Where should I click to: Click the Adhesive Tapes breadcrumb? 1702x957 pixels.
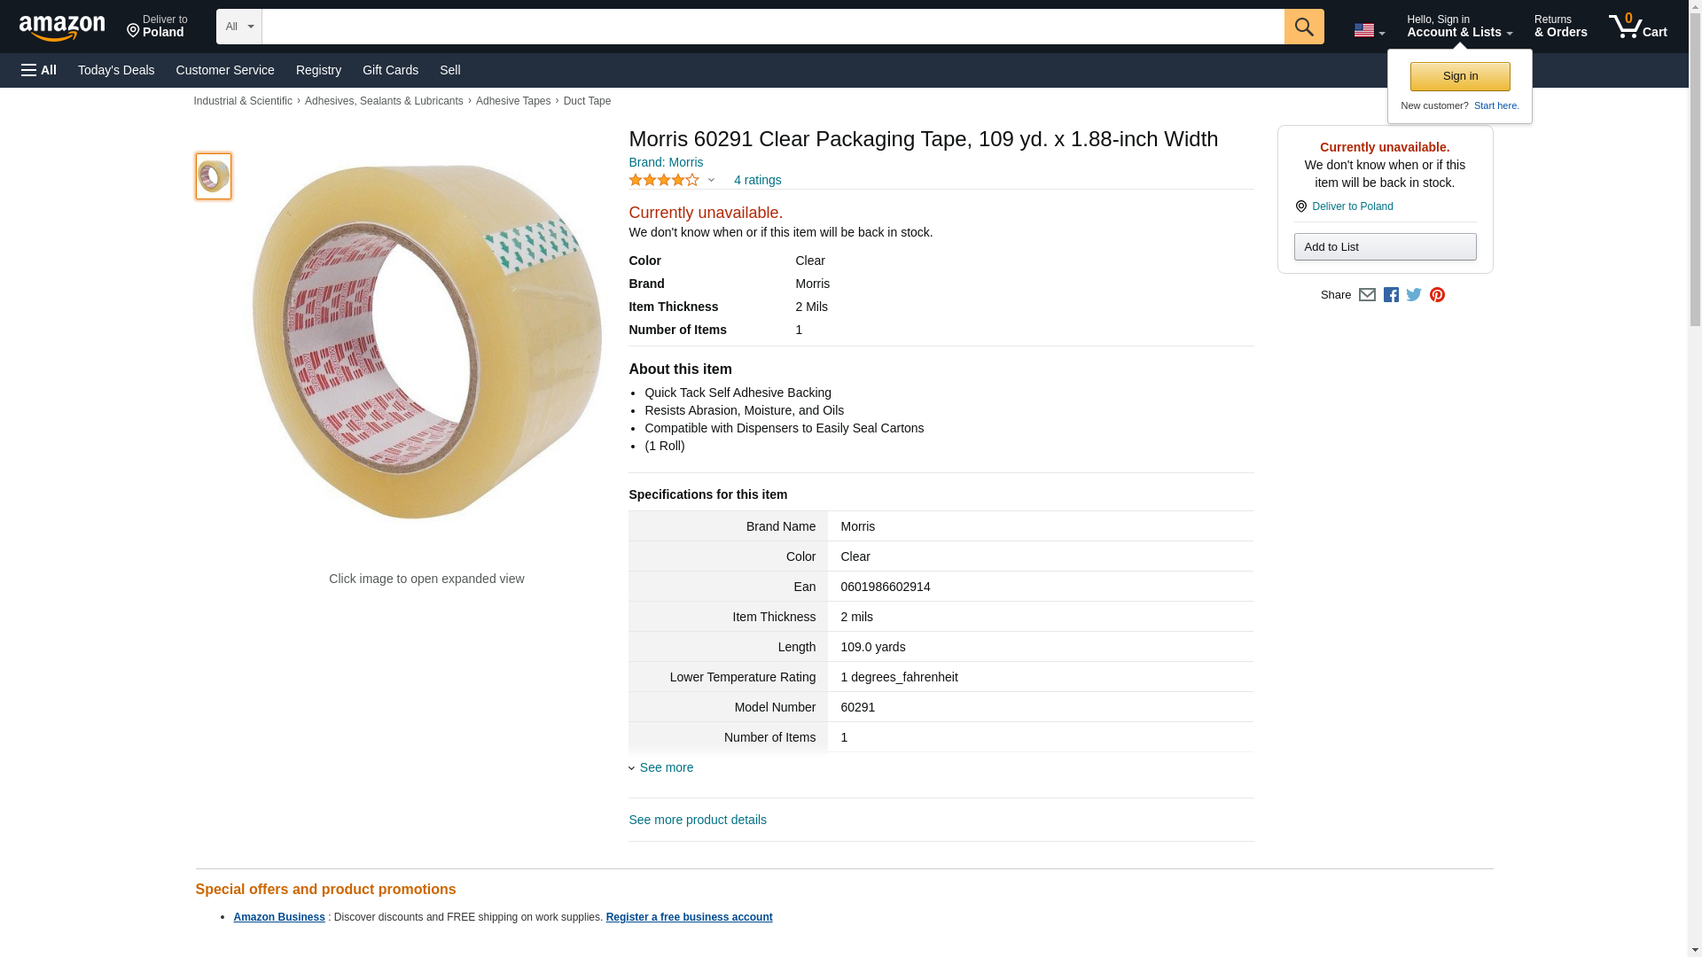click(513, 101)
